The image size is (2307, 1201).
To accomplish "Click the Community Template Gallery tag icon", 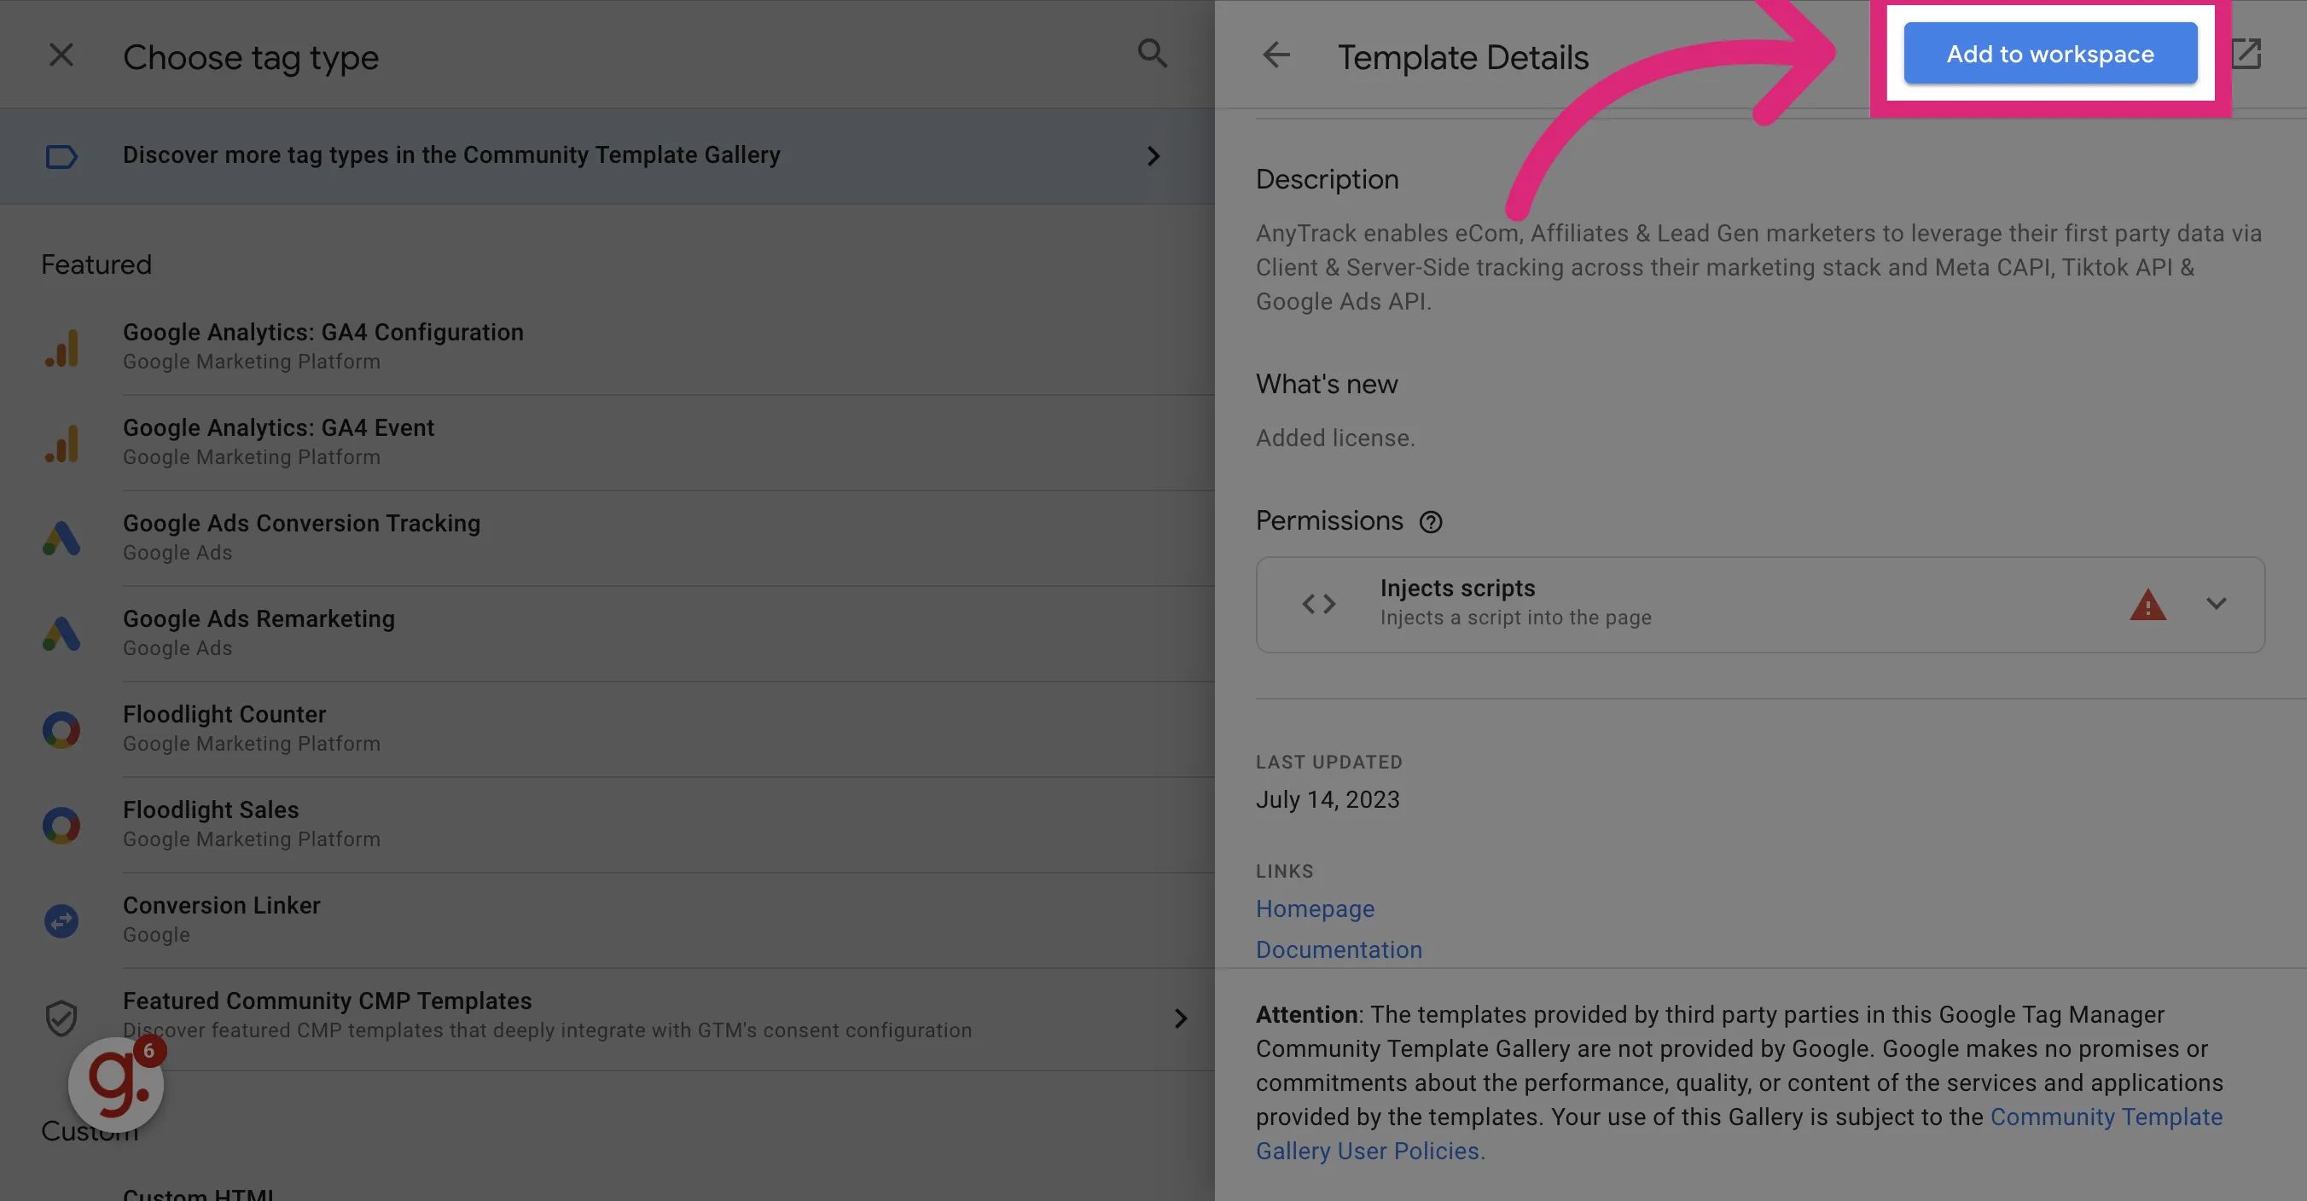I will point(61,156).
